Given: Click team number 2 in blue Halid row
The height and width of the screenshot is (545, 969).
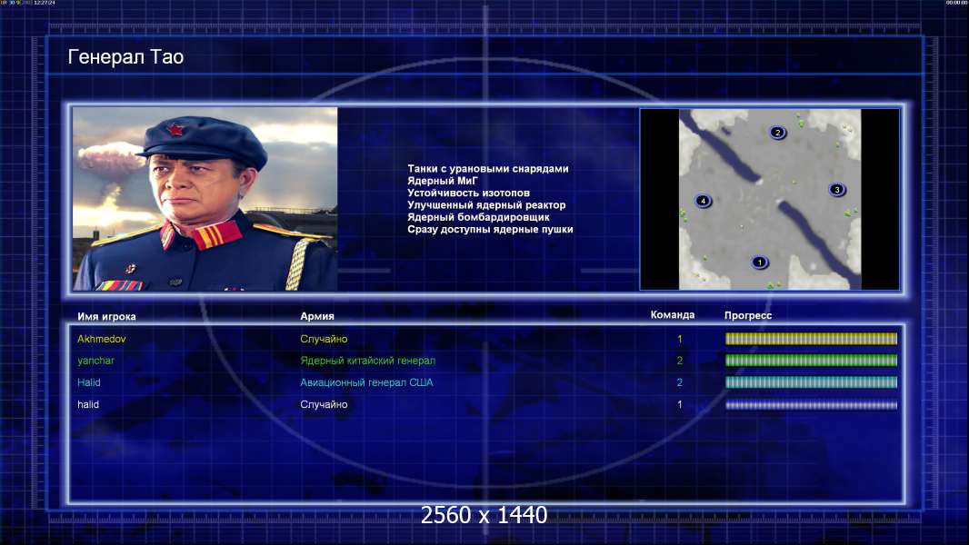Looking at the screenshot, I should 680,382.
